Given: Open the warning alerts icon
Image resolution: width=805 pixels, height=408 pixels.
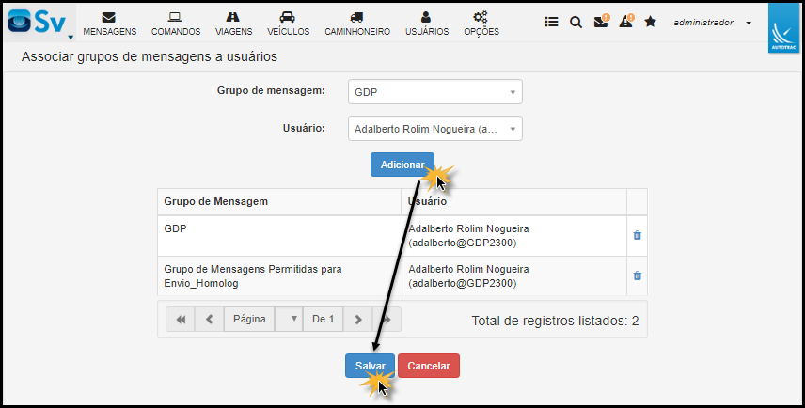Looking at the screenshot, I should click(x=625, y=22).
